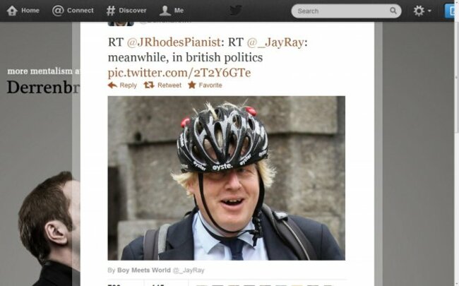Click the Twitter bird logo

(235, 11)
